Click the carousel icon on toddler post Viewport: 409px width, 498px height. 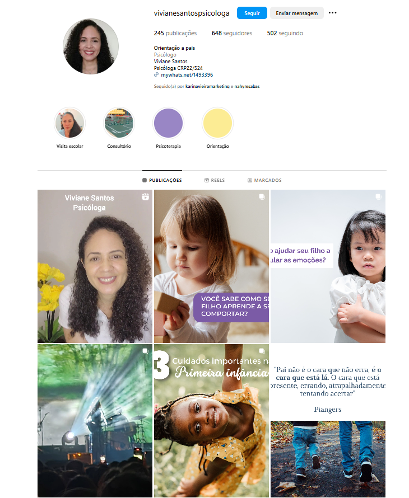pyautogui.click(x=262, y=196)
